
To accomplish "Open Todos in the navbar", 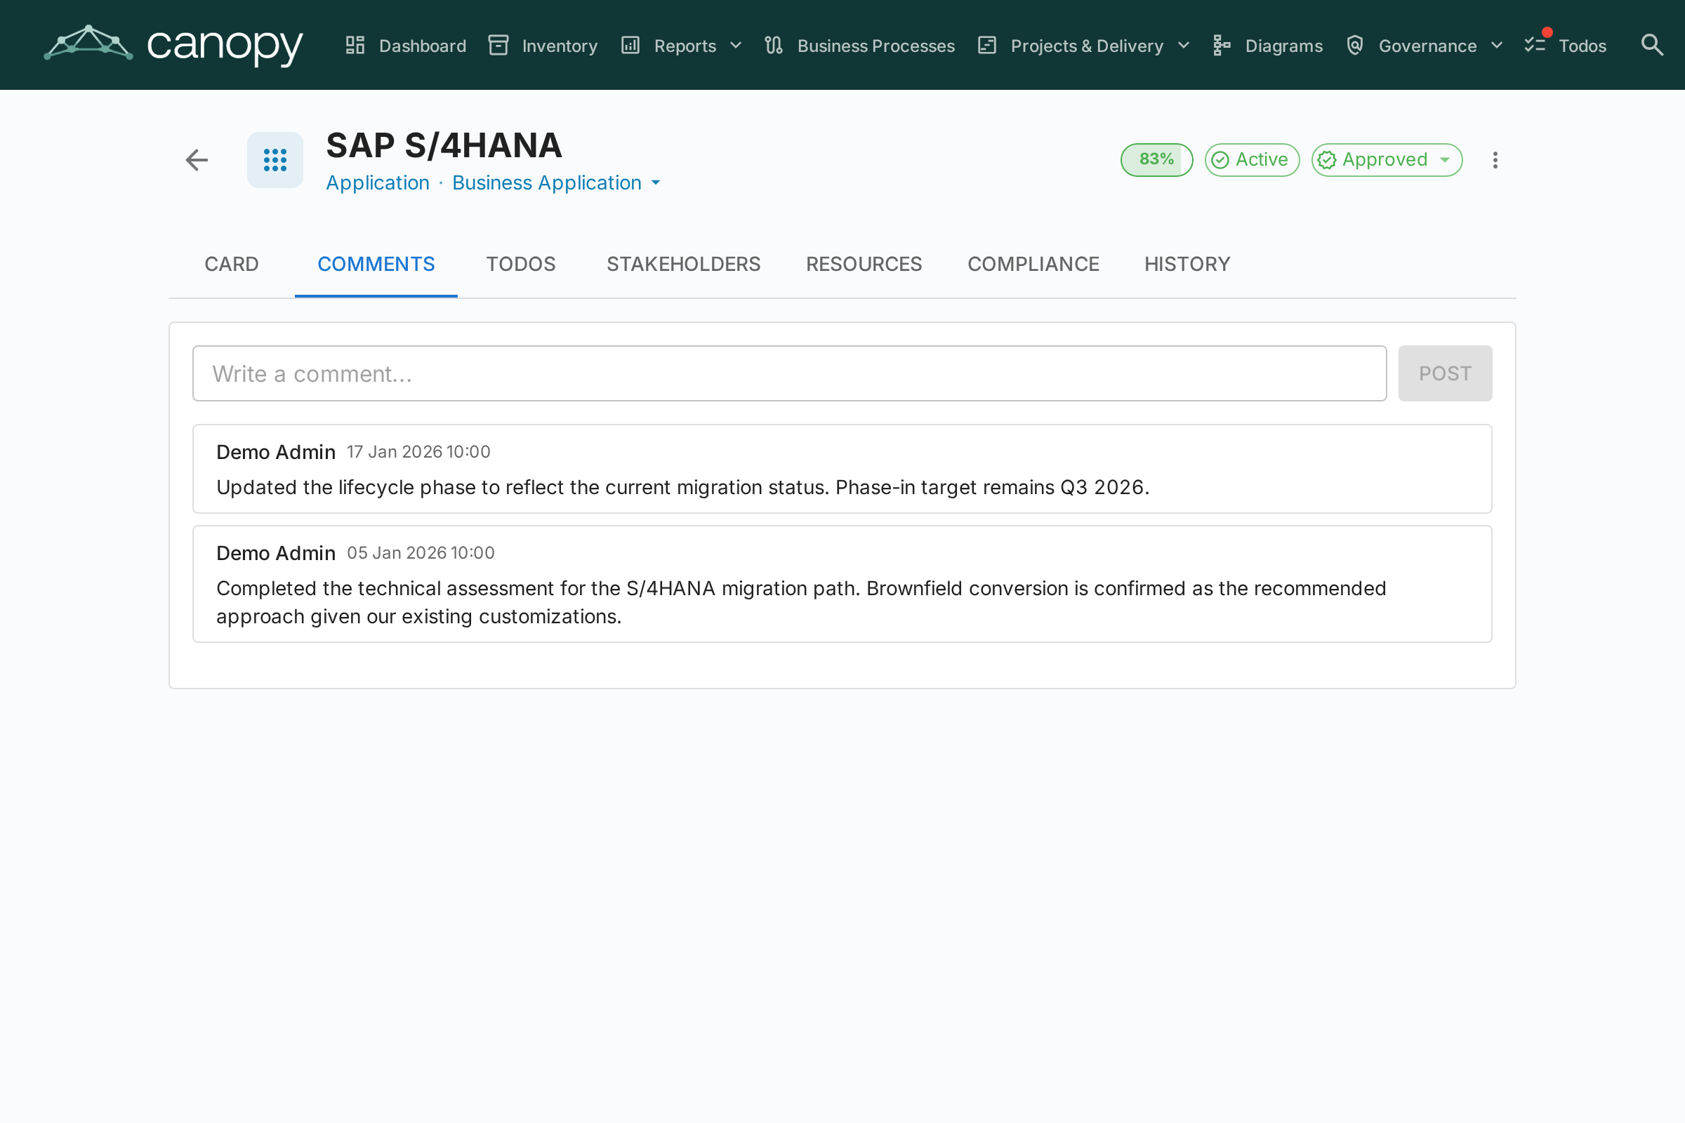I will click(x=1582, y=46).
